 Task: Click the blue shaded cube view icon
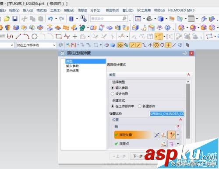click(161, 19)
